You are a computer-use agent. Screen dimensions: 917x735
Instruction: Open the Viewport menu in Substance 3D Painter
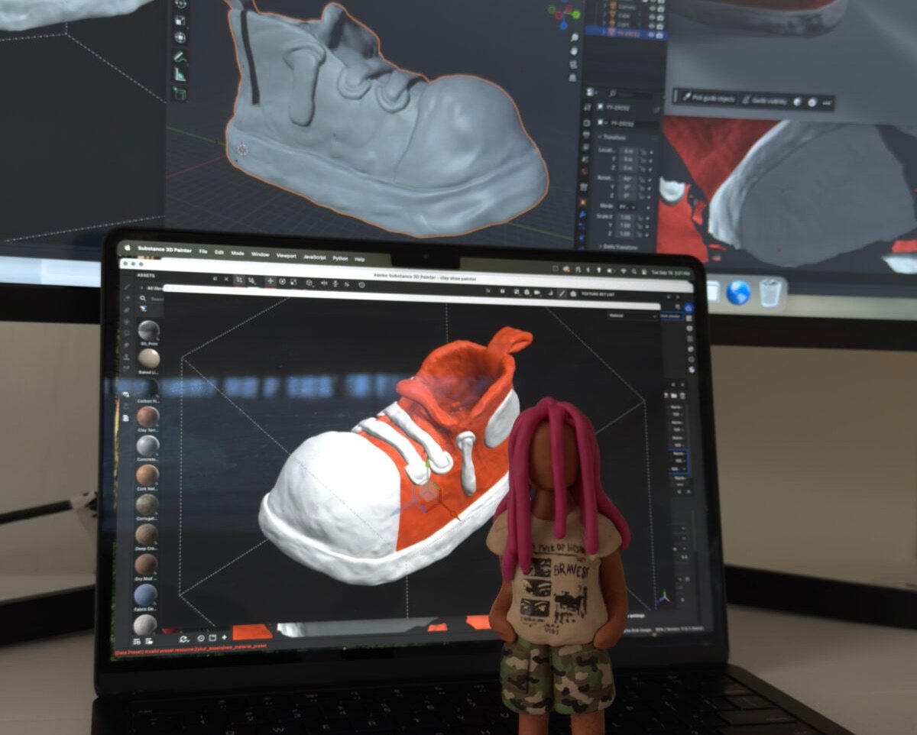tap(285, 255)
